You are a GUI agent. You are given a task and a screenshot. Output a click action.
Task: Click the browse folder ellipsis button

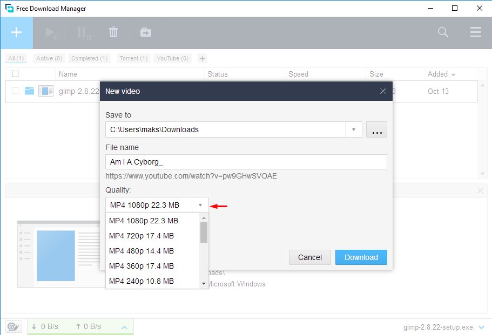[376, 129]
